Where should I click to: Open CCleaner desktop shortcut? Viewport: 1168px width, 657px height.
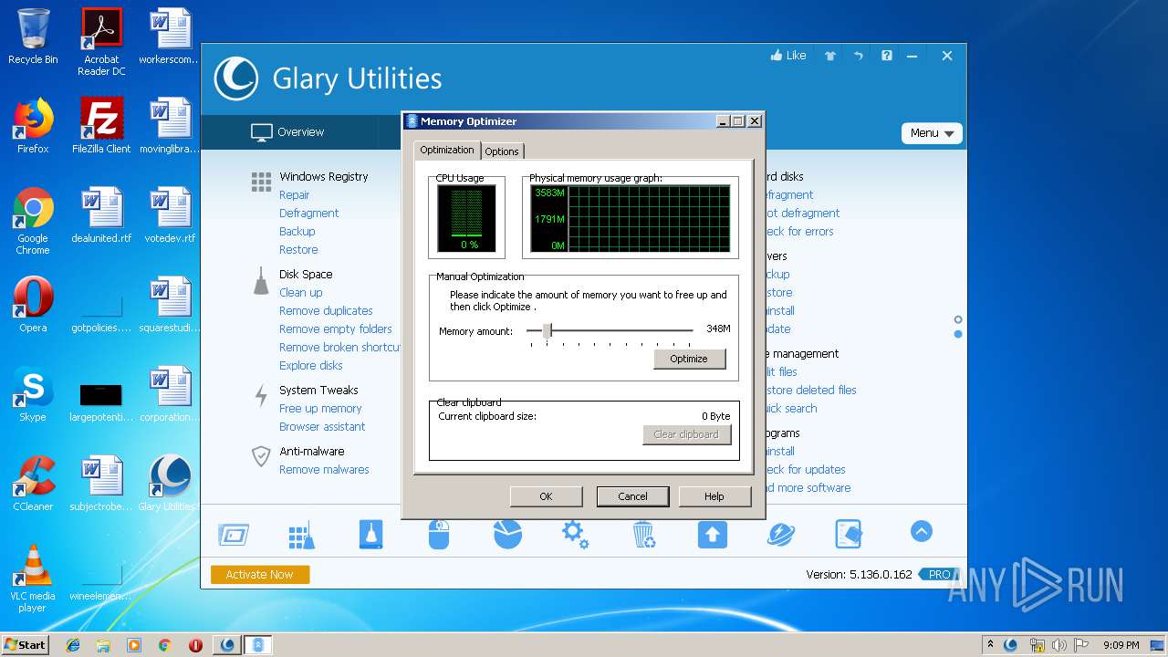coord(33,484)
